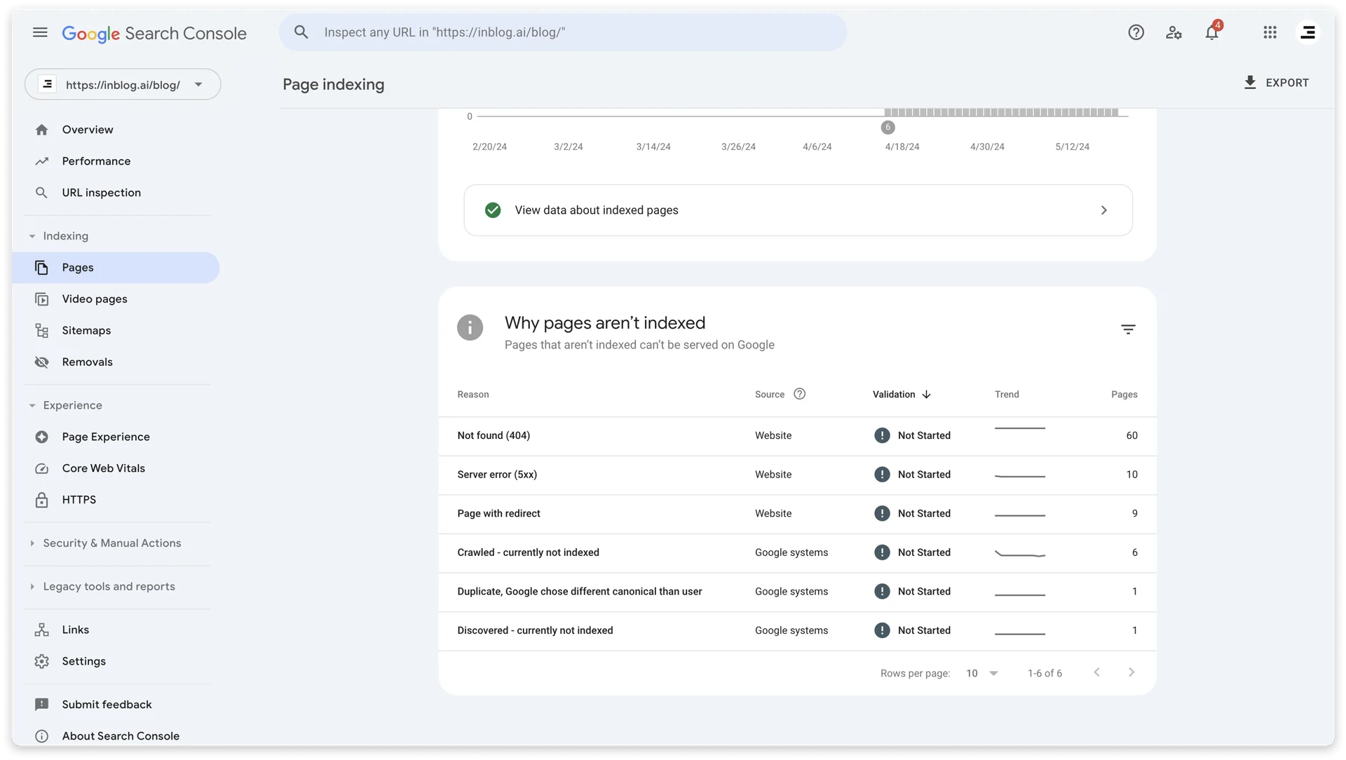Click the help question mark icon
The width and height of the screenshot is (1346, 760).
1136,32
